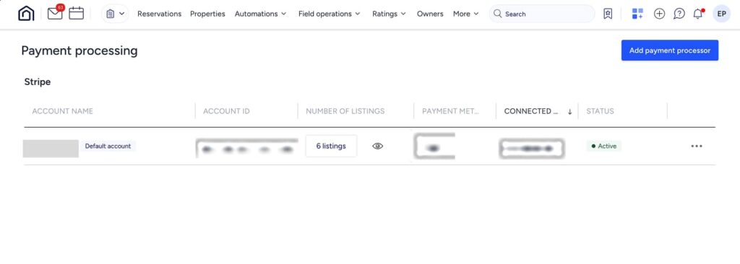Toggle the eye icon beside 6 listings

pos(377,146)
